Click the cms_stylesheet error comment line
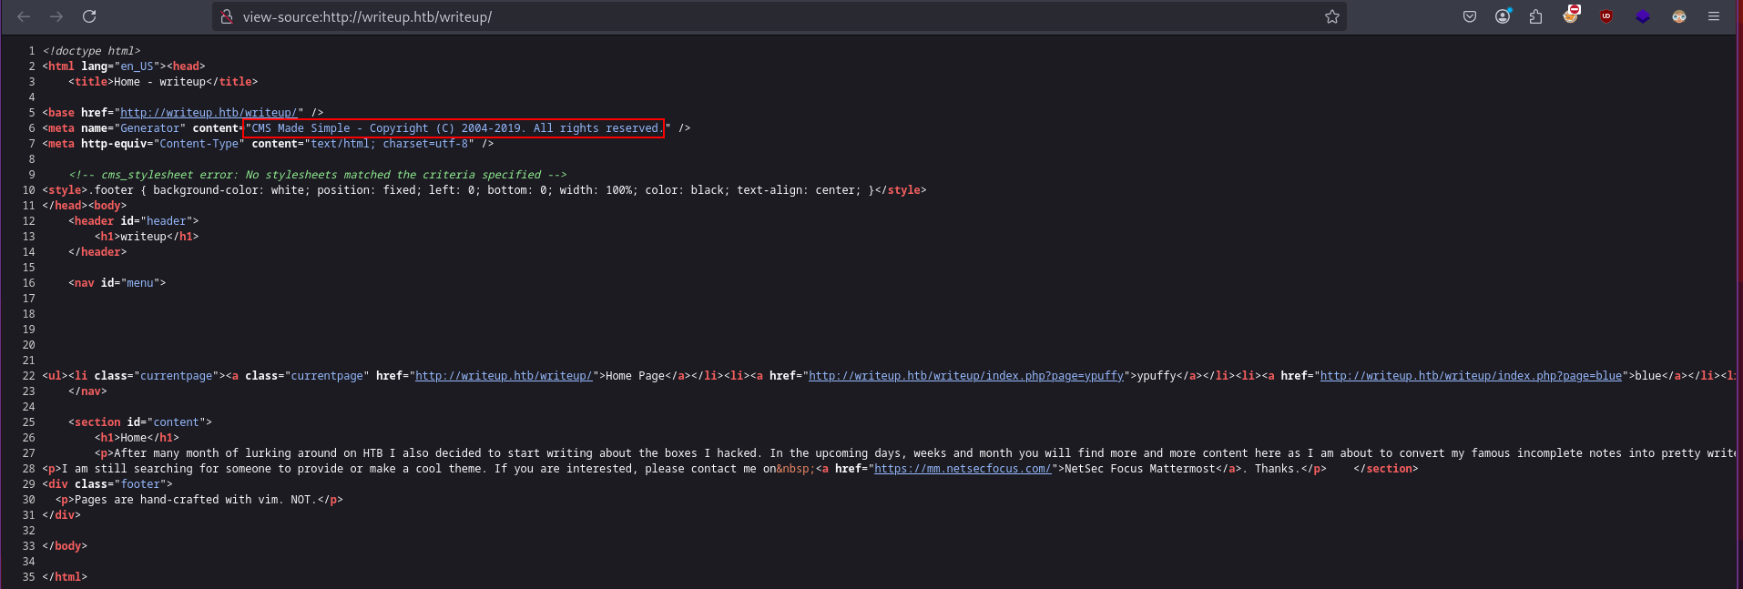This screenshot has height=589, width=1743. (x=318, y=175)
